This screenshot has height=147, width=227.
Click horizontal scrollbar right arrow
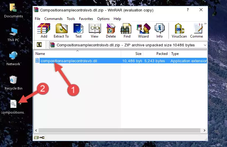tap(204, 131)
